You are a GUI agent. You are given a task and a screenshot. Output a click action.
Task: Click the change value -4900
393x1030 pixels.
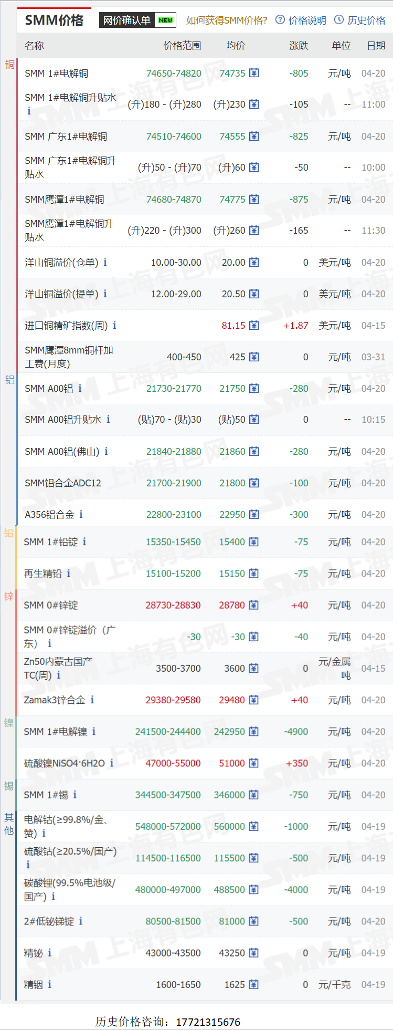(296, 731)
